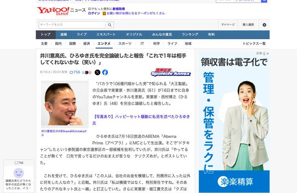
Task: Open the 速報 tab
Action: coord(64,35)
